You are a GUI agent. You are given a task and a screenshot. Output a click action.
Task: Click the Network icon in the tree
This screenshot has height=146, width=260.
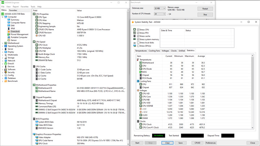(6, 61)
